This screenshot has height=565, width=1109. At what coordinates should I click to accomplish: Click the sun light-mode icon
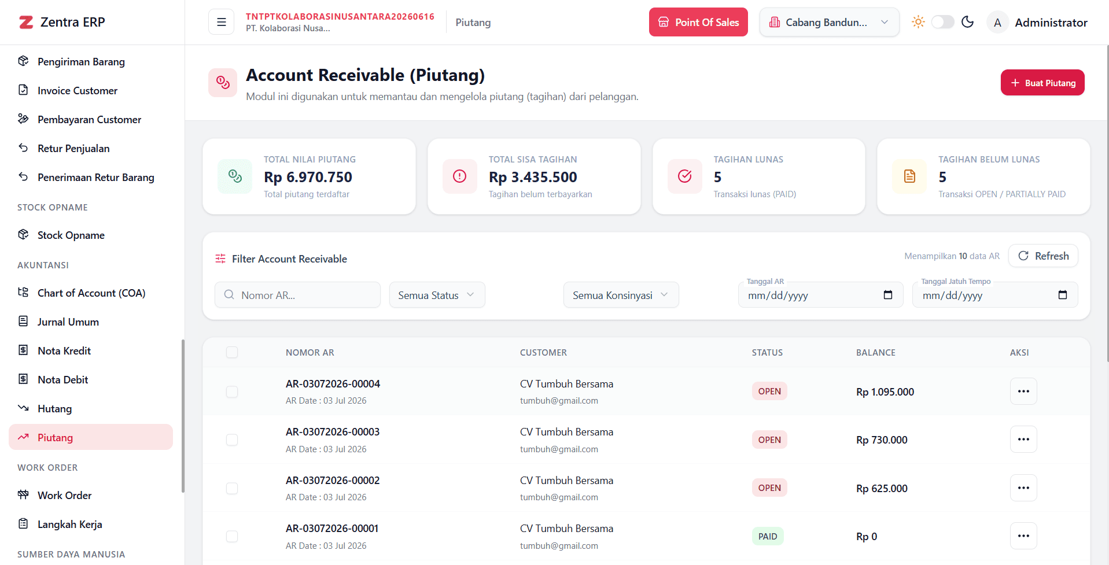pos(918,22)
